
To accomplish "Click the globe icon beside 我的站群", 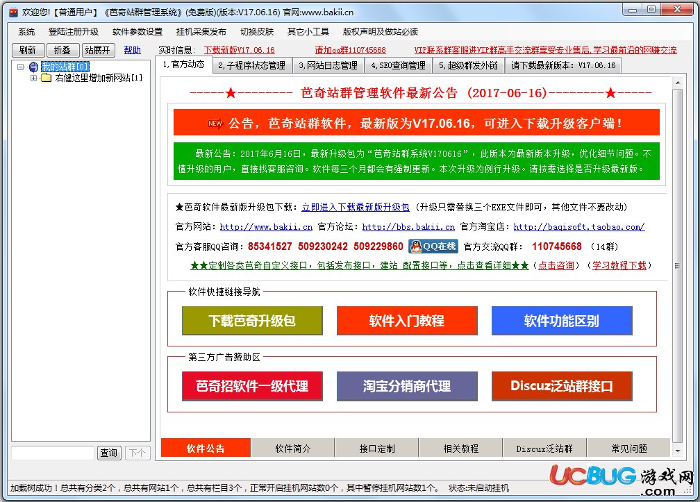I will (33, 67).
